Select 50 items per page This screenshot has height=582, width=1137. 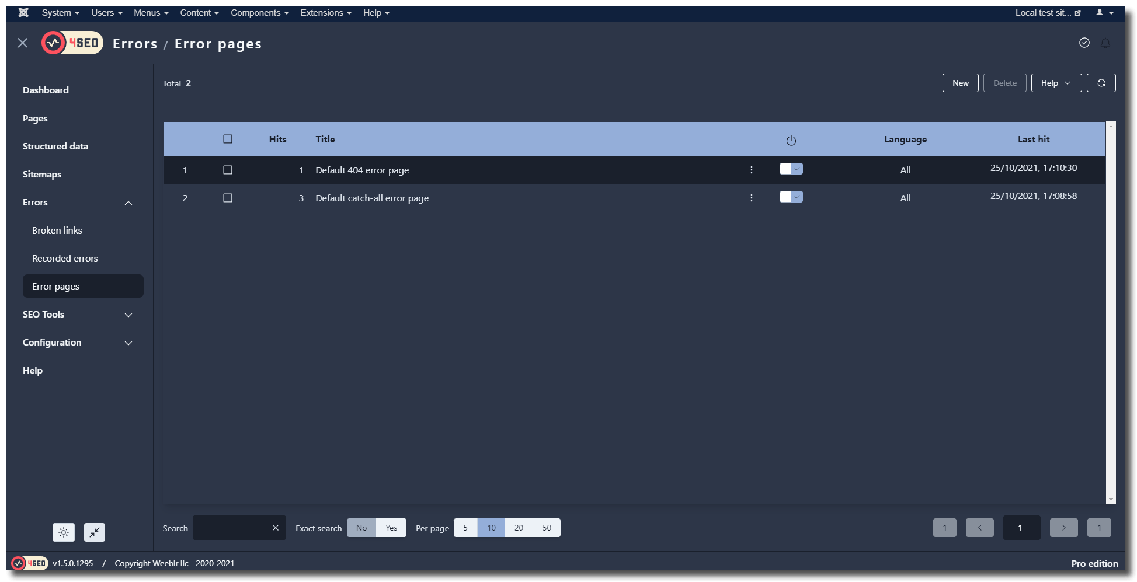[x=547, y=528]
